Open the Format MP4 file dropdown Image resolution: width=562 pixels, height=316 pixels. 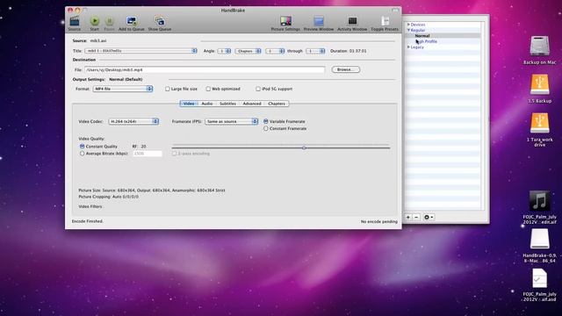point(123,89)
